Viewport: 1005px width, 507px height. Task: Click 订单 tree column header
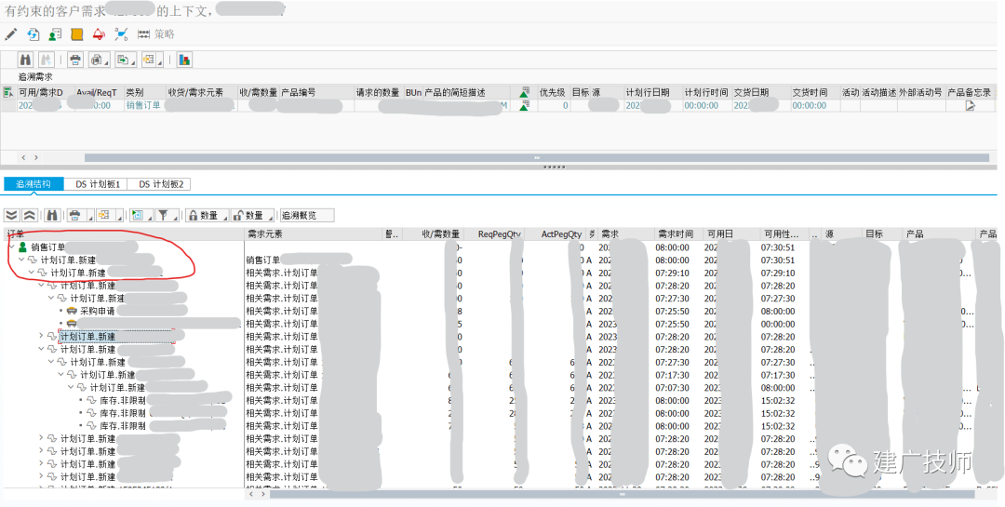tap(124, 233)
